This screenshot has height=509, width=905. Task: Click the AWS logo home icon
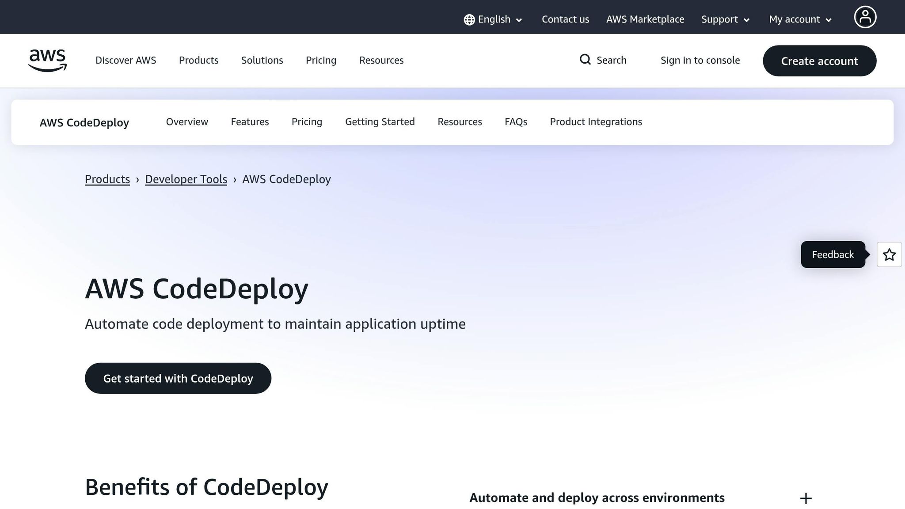pyautogui.click(x=47, y=61)
